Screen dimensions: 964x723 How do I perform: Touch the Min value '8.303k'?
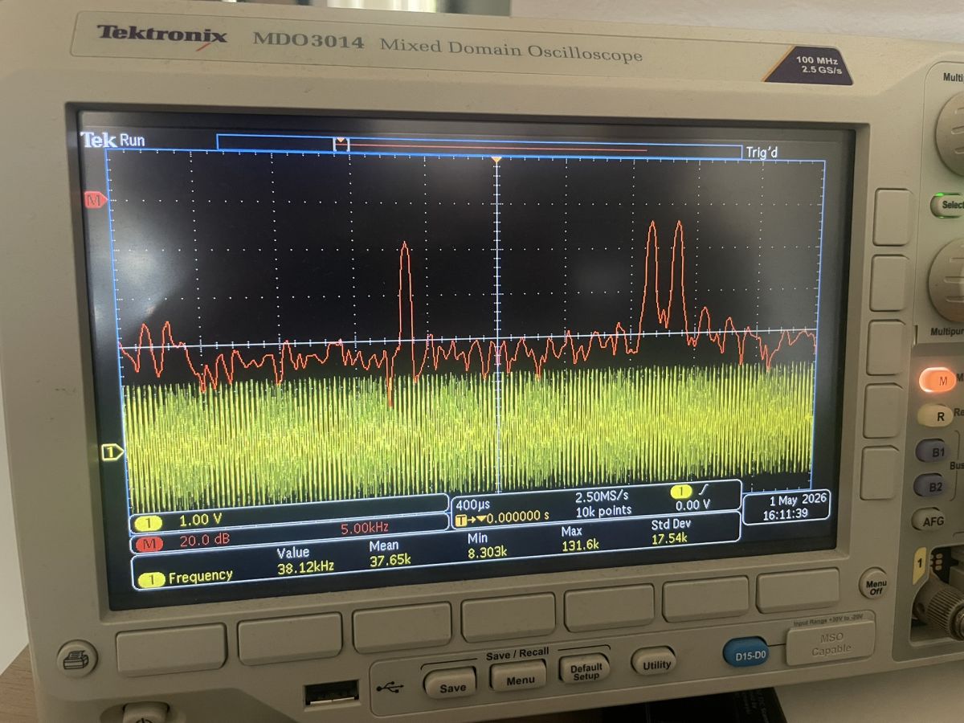tap(488, 552)
